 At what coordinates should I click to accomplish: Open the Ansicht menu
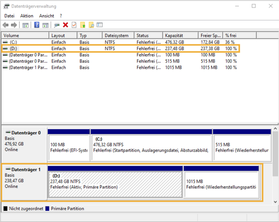(46, 16)
